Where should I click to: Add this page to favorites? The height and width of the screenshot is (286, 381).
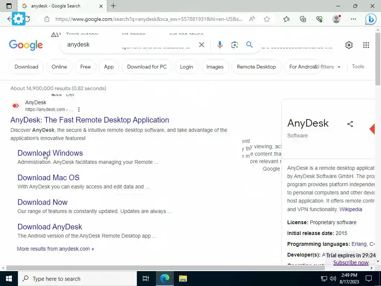[x=267, y=19]
